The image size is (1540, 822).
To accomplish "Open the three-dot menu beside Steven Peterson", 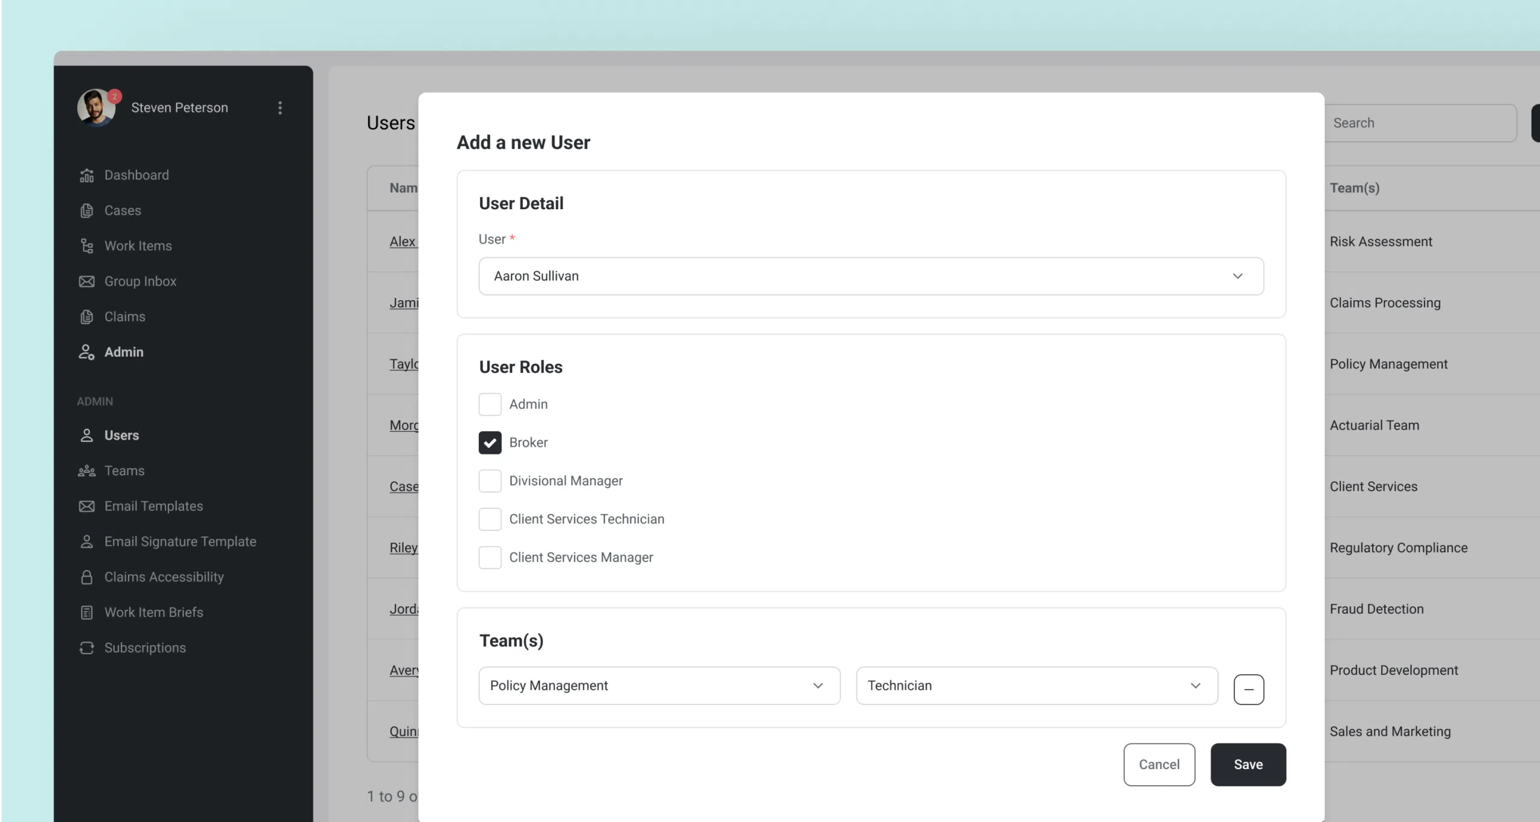I will [280, 108].
